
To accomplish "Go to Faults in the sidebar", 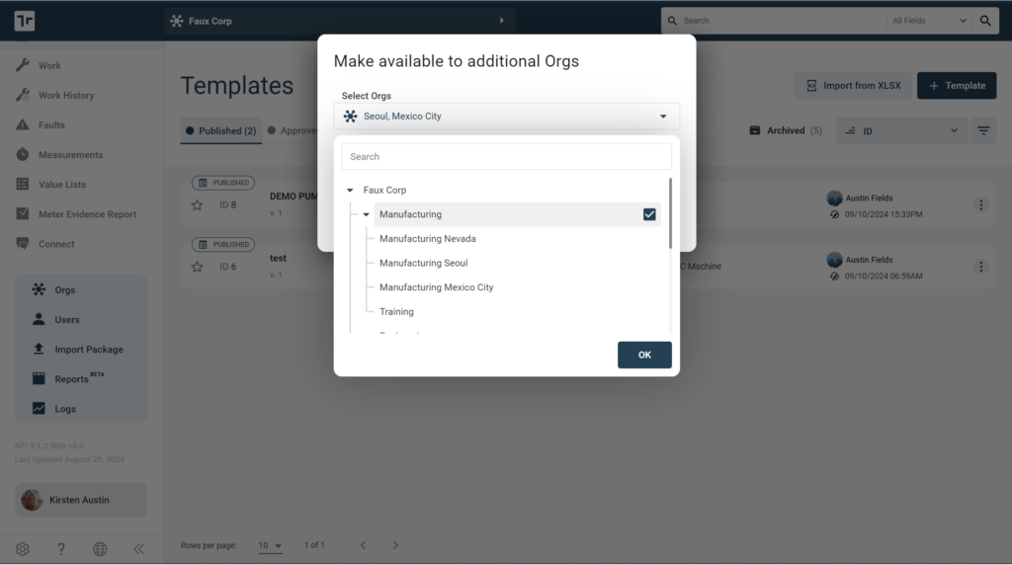I will 51,125.
